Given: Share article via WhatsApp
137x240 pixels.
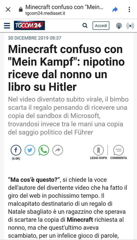Looking at the screenshot, I should (x=44, y=150).
